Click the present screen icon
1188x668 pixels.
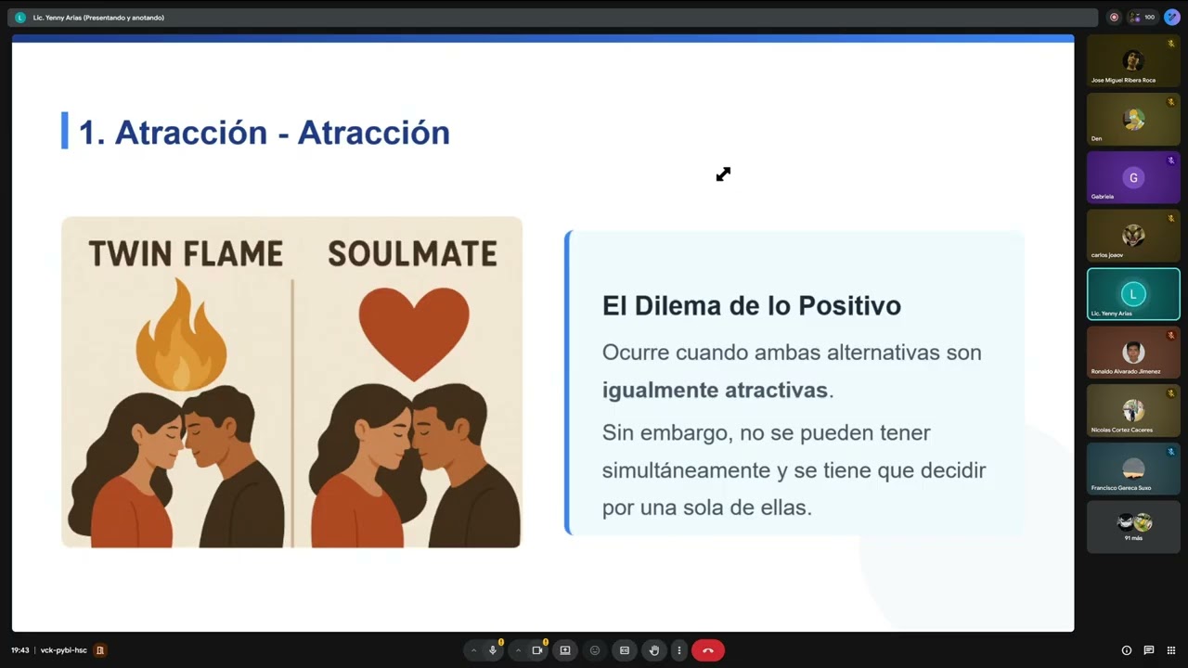(564, 650)
